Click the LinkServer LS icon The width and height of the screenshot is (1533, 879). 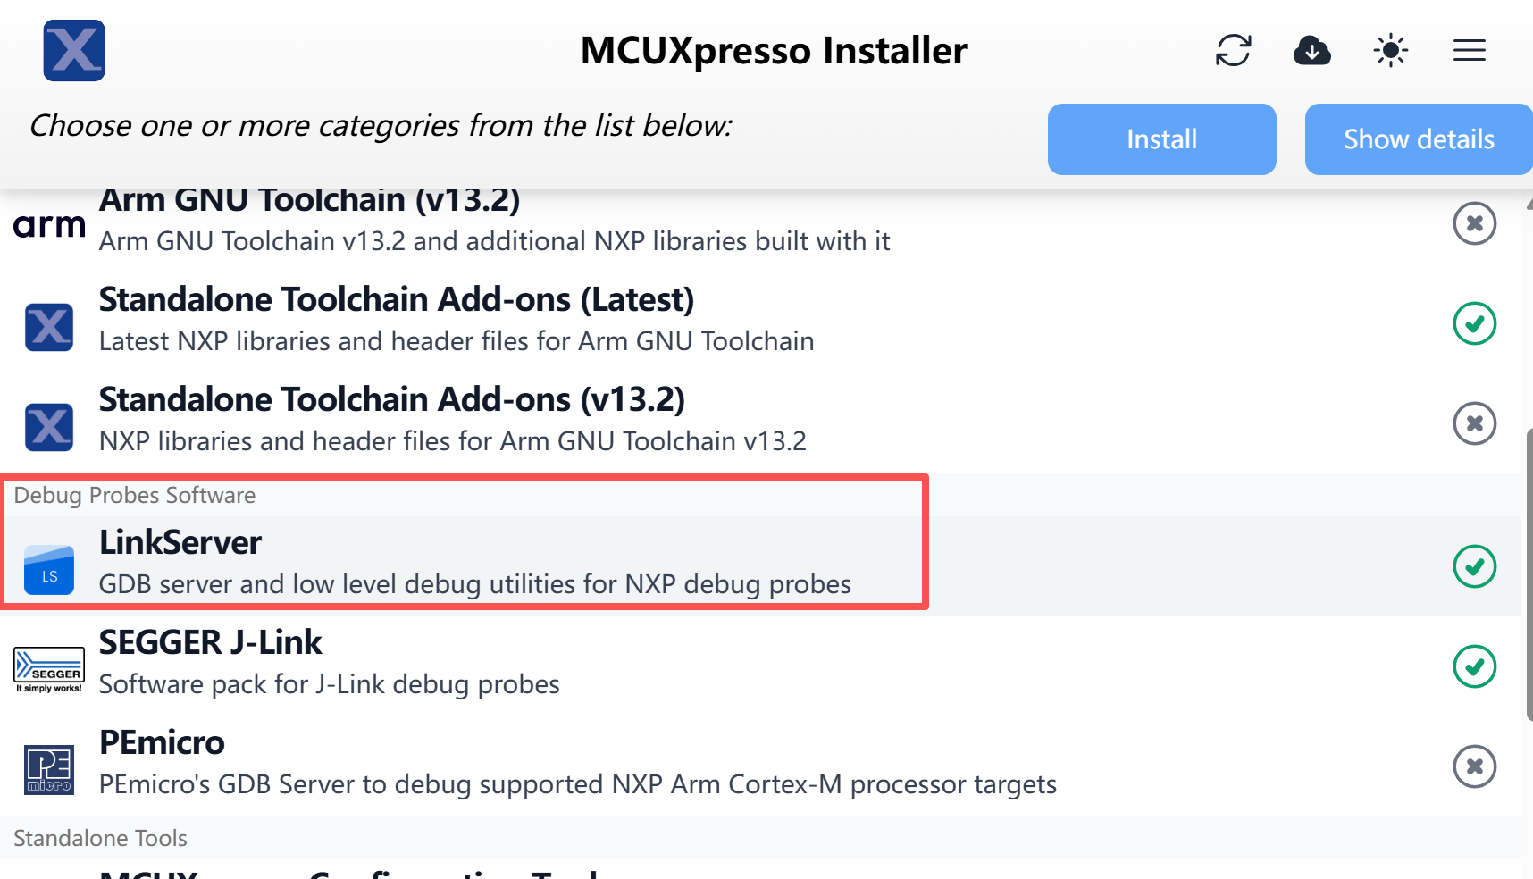pos(49,569)
